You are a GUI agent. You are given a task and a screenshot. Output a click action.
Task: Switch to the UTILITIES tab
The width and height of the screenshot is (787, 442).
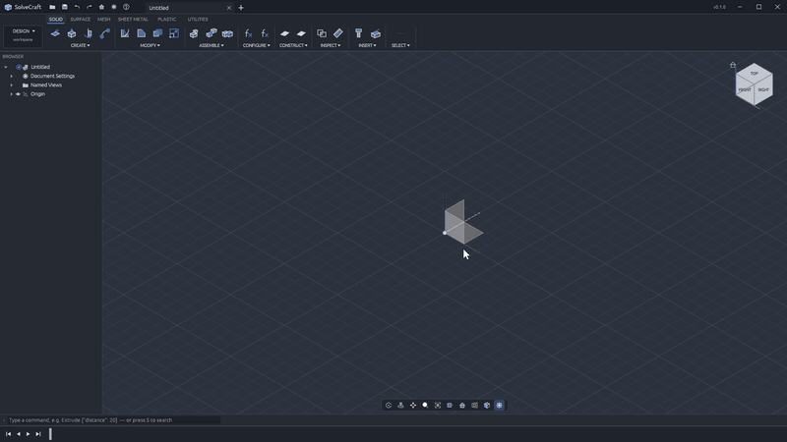(198, 20)
